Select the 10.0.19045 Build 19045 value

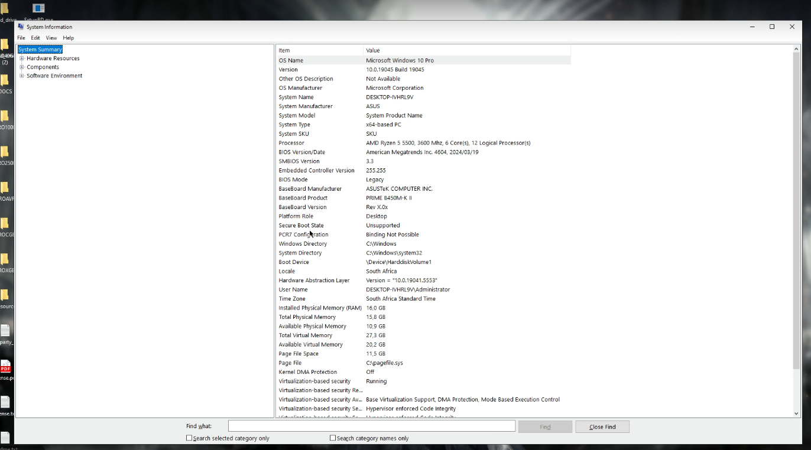click(x=395, y=70)
